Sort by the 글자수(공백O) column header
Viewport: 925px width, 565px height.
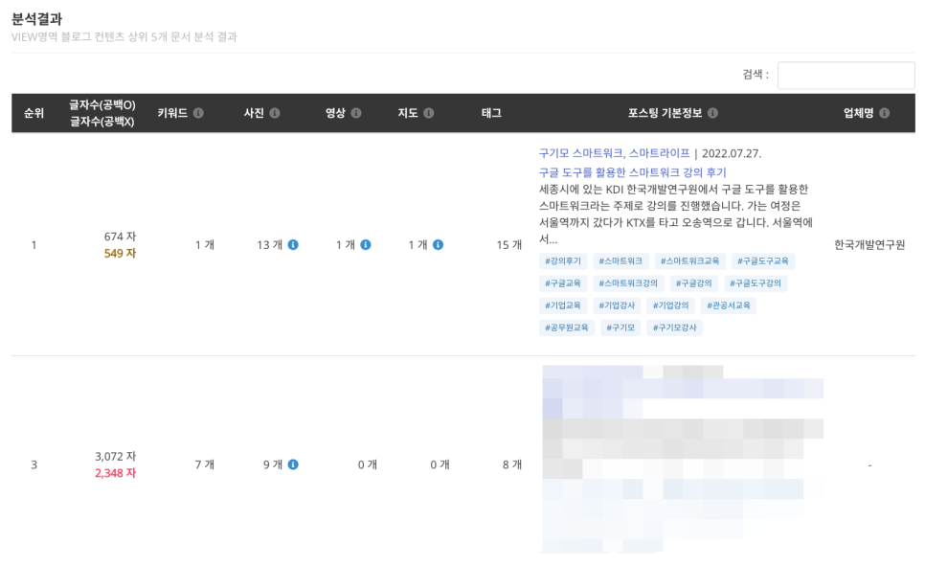(x=102, y=105)
